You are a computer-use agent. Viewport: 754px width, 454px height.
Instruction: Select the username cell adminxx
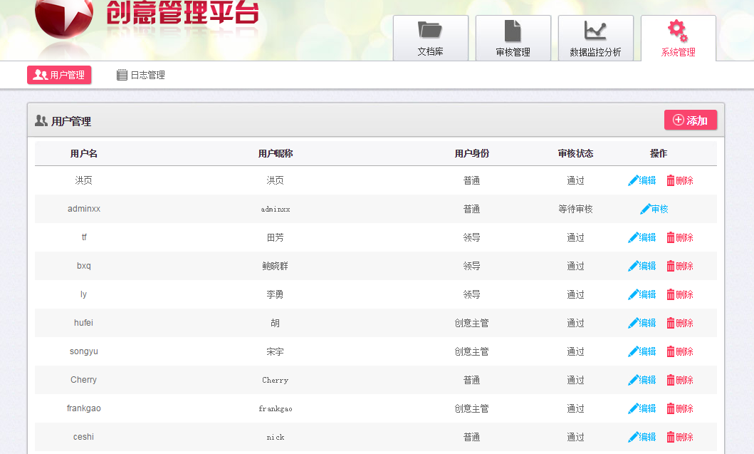pyautogui.click(x=84, y=209)
